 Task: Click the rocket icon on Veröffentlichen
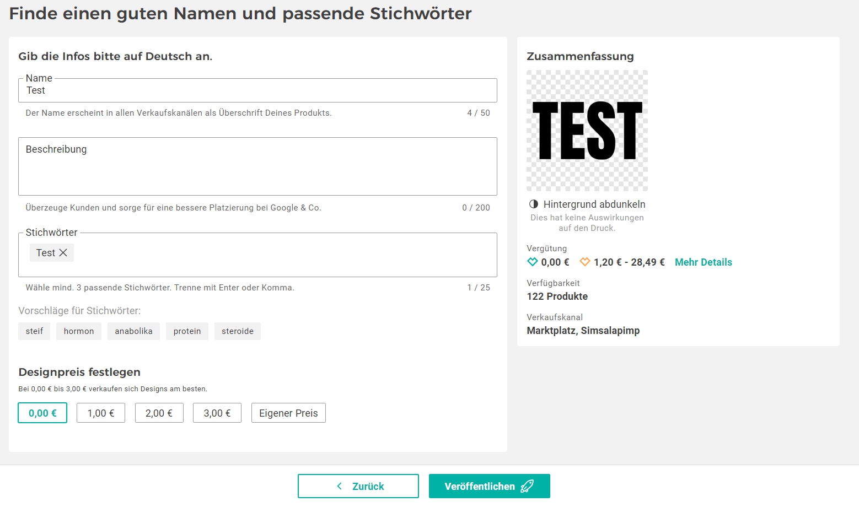coord(527,486)
